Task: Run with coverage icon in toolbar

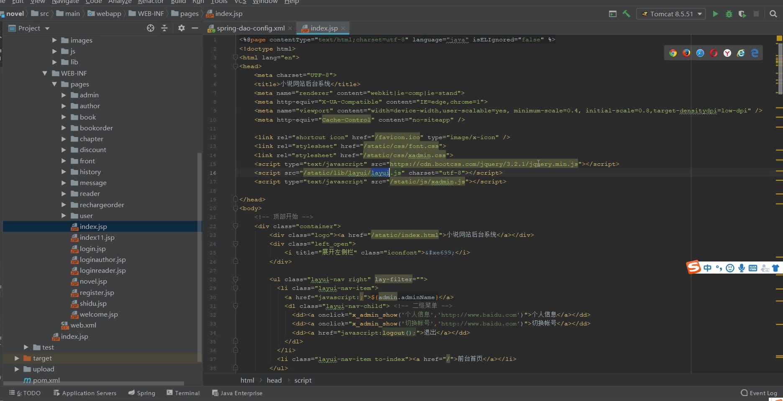Action: click(742, 14)
